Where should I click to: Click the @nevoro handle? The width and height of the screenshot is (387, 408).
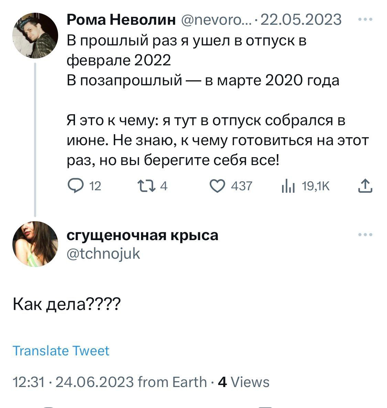pyautogui.click(x=216, y=20)
